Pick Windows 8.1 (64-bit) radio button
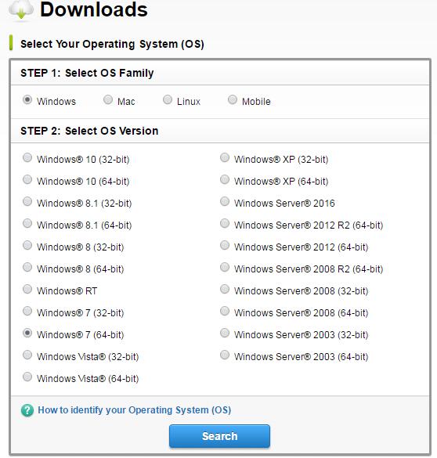Image resolution: width=437 pixels, height=458 pixels. [27, 223]
